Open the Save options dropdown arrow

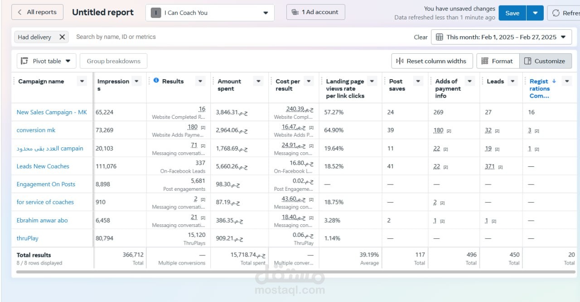pyautogui.click(x=535, y=13)
